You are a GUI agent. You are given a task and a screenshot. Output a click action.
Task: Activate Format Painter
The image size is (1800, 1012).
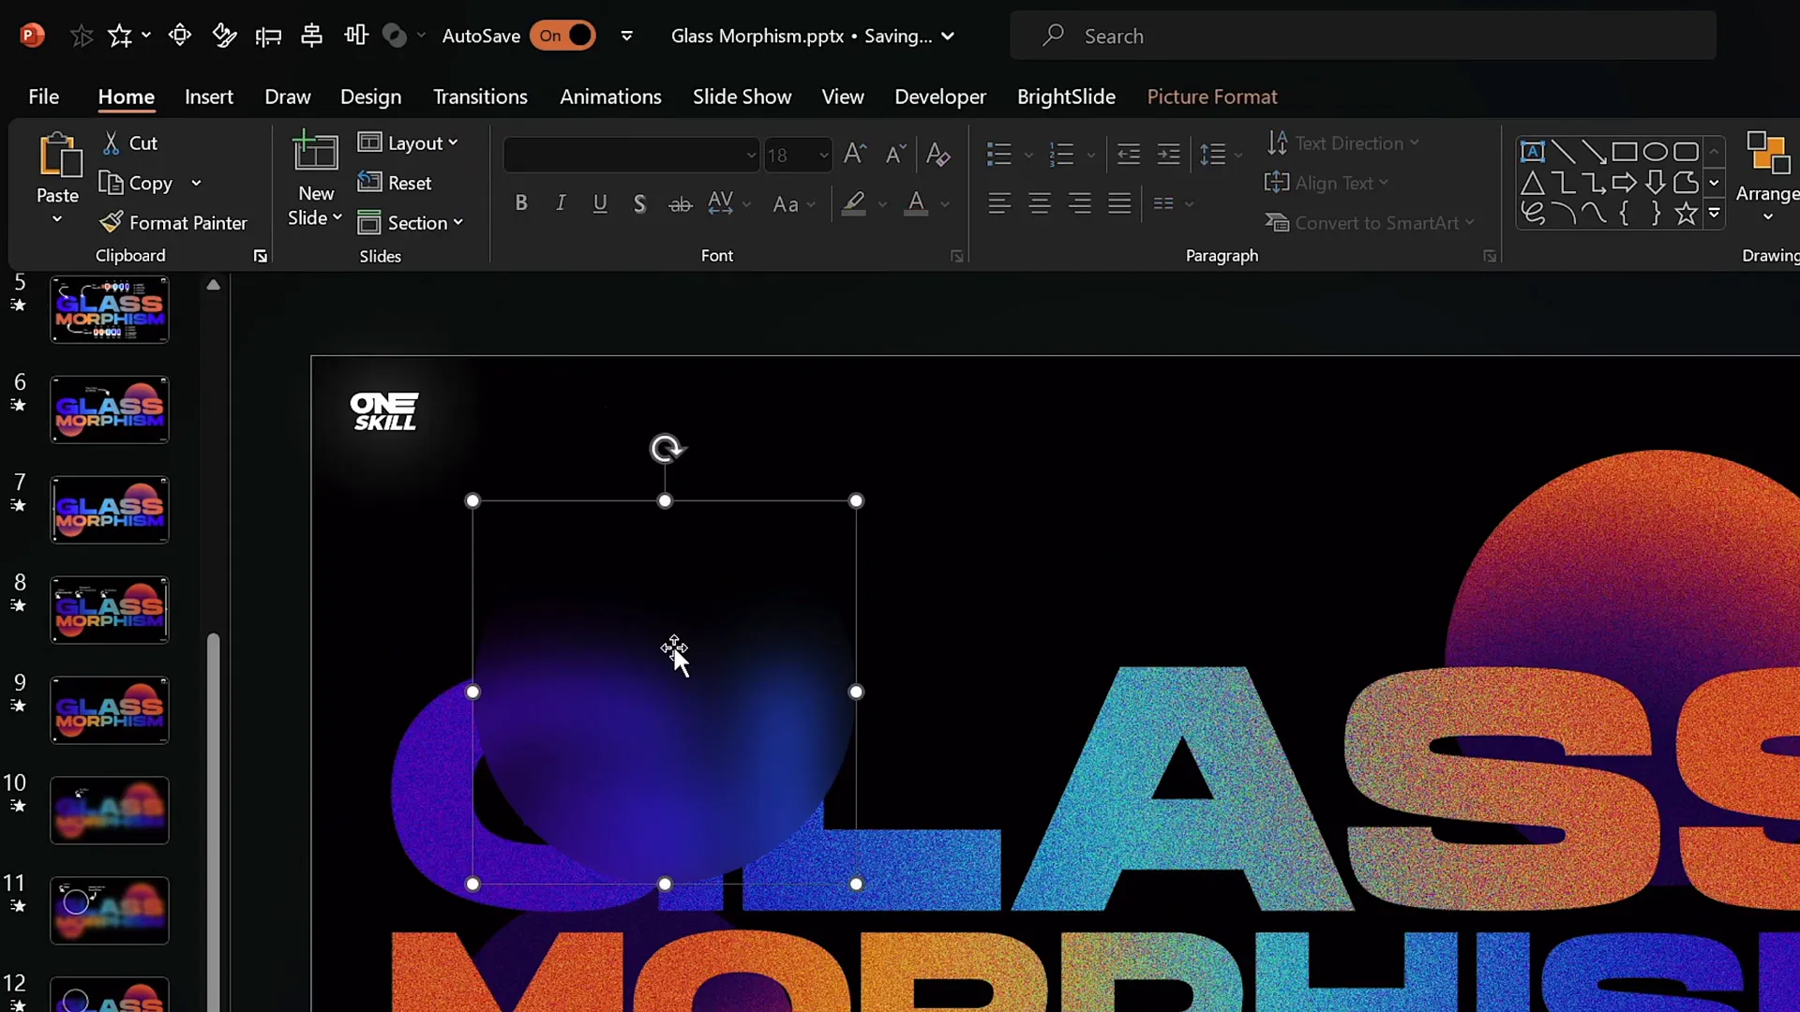[174, 223]
